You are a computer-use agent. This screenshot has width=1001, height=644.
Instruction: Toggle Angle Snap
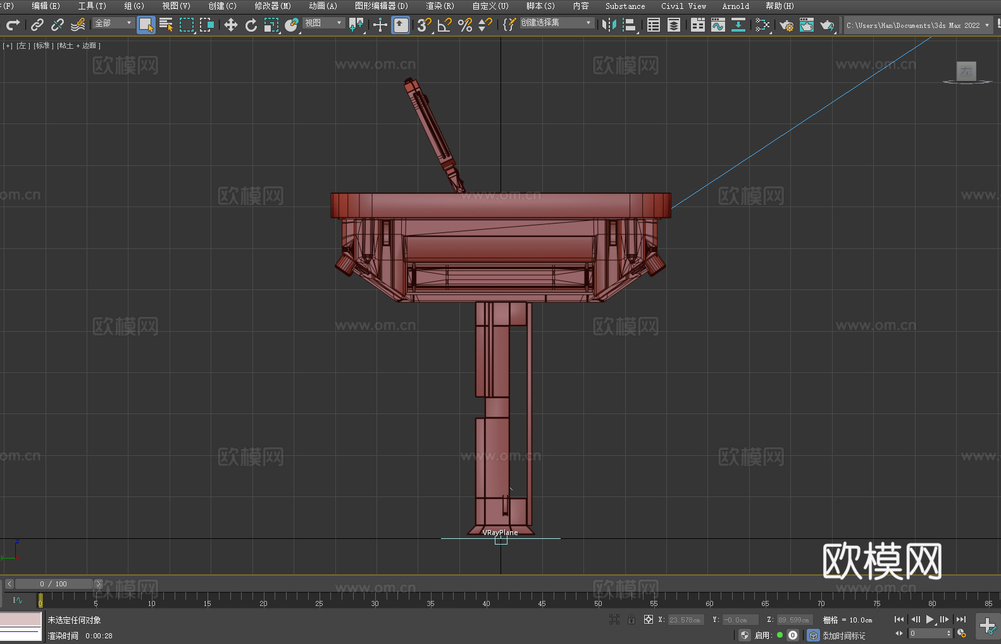point(445,25)
